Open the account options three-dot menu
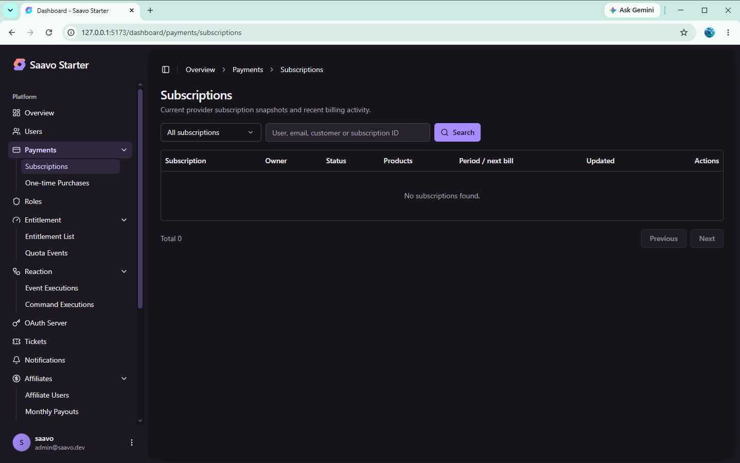This screenshot has height=463, width=740. coord(132,442)
